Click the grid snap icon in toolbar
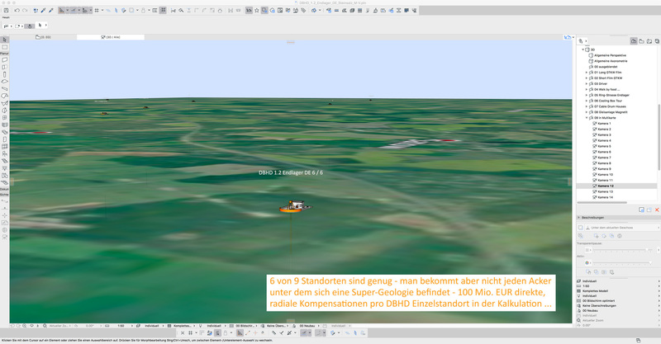The height and width of the screenshot is (344, 661). [x=97, y=11]
